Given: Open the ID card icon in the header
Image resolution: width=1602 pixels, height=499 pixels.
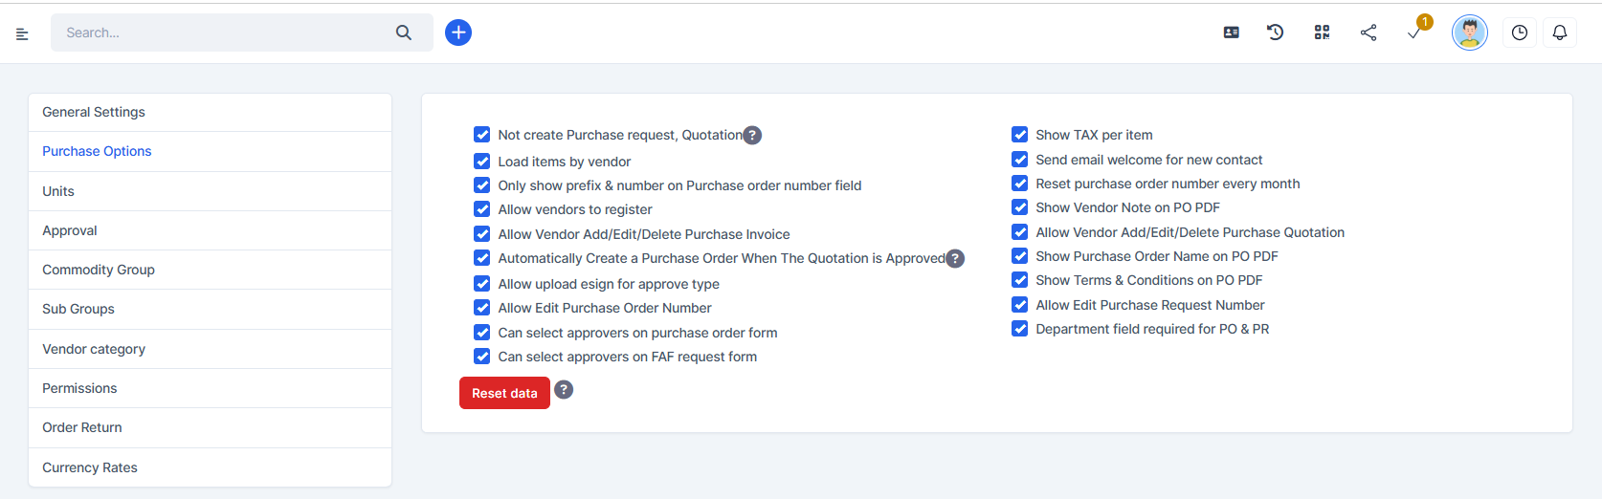Looking at the screenshot, I should pyautogui.click(x=1232, y=33).
